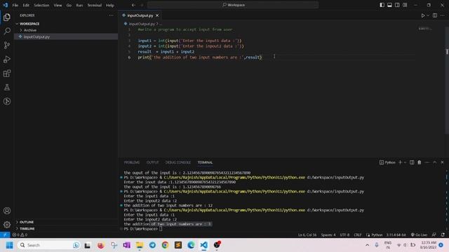The image size is (449, 252).
Task: Select inputOutput.py in the Explorer tree
Action: tap(66, 36)
